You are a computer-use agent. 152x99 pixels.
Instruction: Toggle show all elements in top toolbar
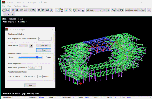click(79, 10)
